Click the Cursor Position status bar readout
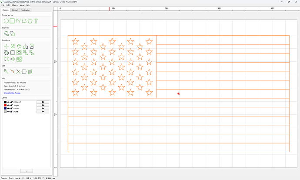This screenshot has width=300, height=180. tap(28, 178)
